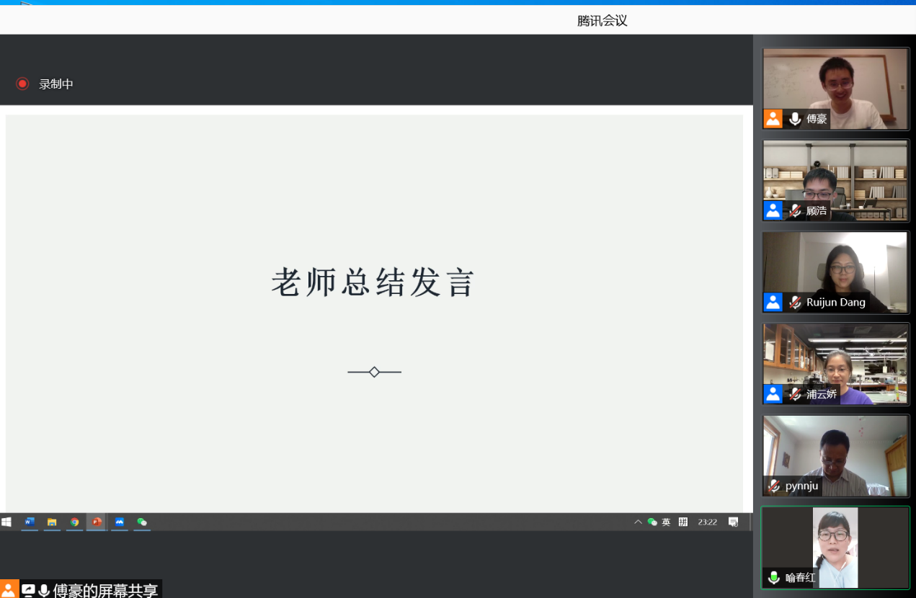The width and height of the screenshot is (916, 598).
Task: Click the 傅豪的屏幕共享 label
Action: click(105, 591)
